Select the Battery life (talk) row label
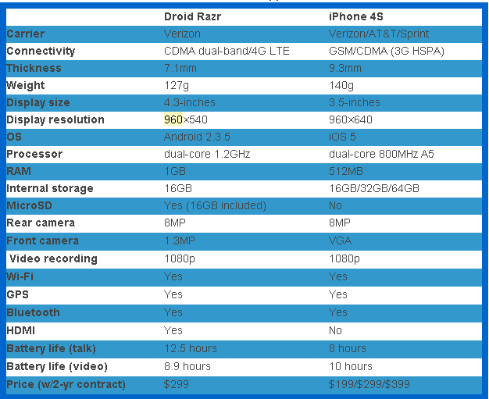The width and height of the screenshot is (489, 399). coord(51,348)
